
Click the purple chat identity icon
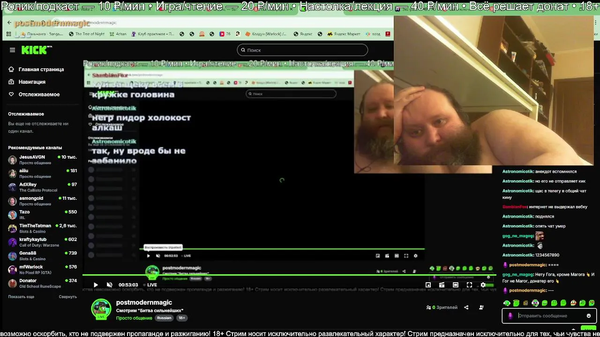(x=510, y=316)
